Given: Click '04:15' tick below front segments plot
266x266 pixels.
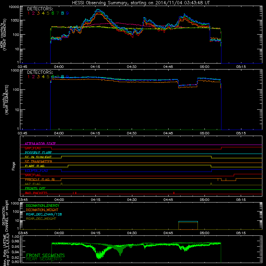Looking at the screenshot, I should 95,67.
